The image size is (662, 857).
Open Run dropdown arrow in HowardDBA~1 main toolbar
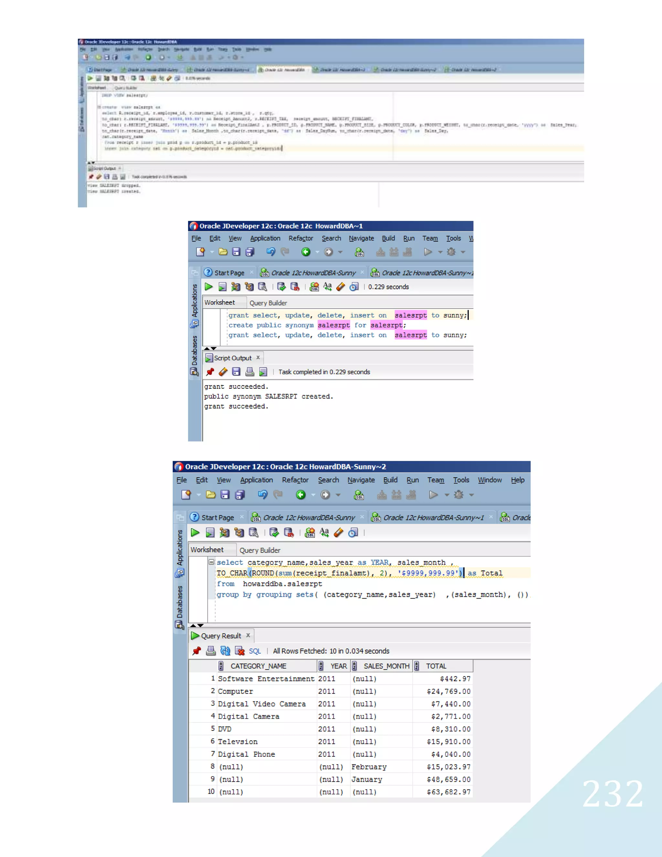440,252
